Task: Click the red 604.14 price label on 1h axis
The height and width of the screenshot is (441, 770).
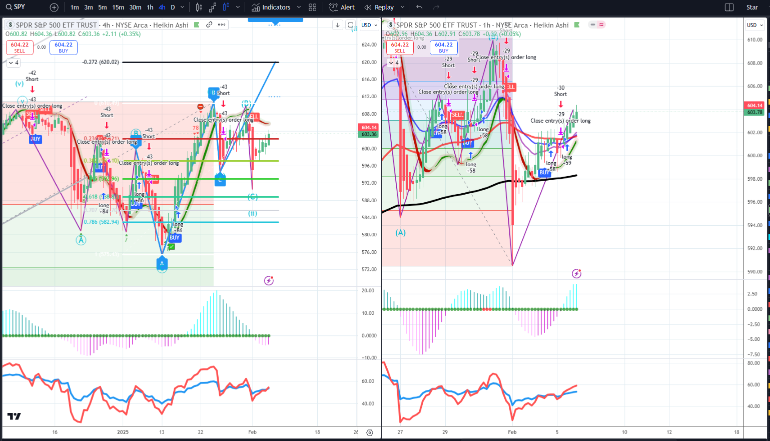Action: coord(755,106)
